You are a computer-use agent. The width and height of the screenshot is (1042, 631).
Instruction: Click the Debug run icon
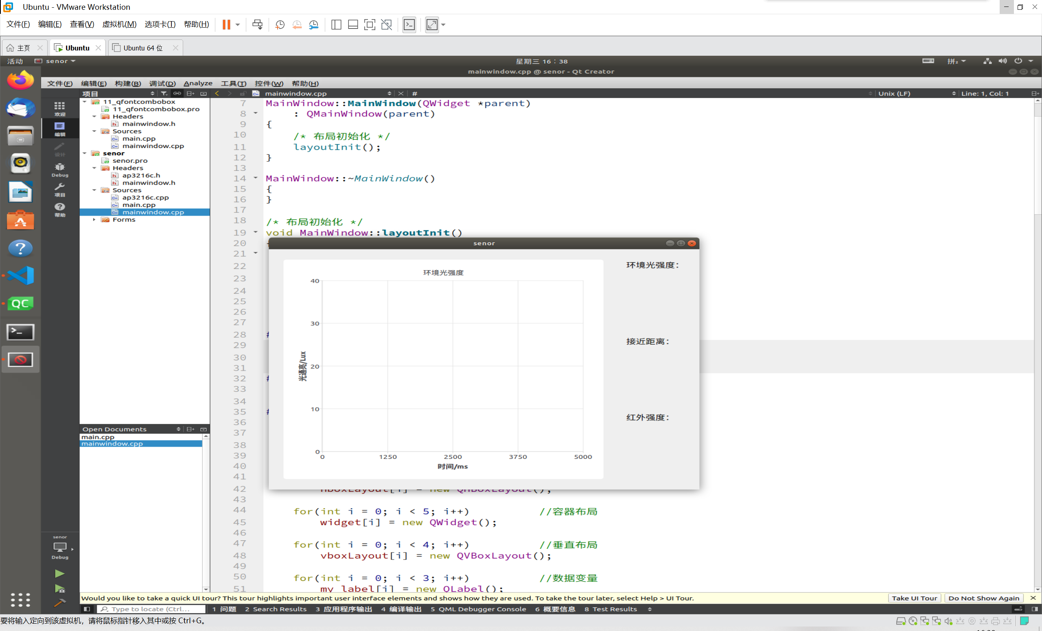tap(59, 588)
